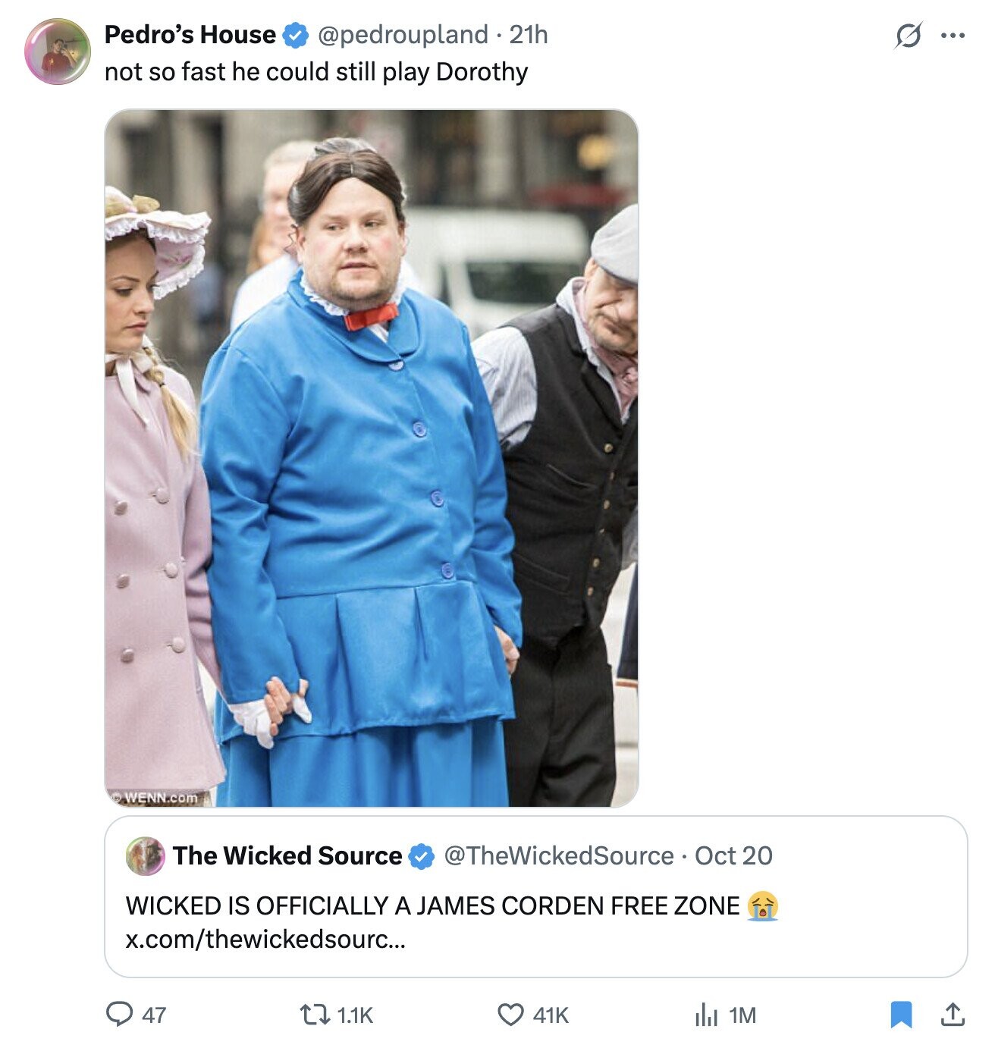
Task: Click Pedro's House profile avatar
Action: coord(58,52)
